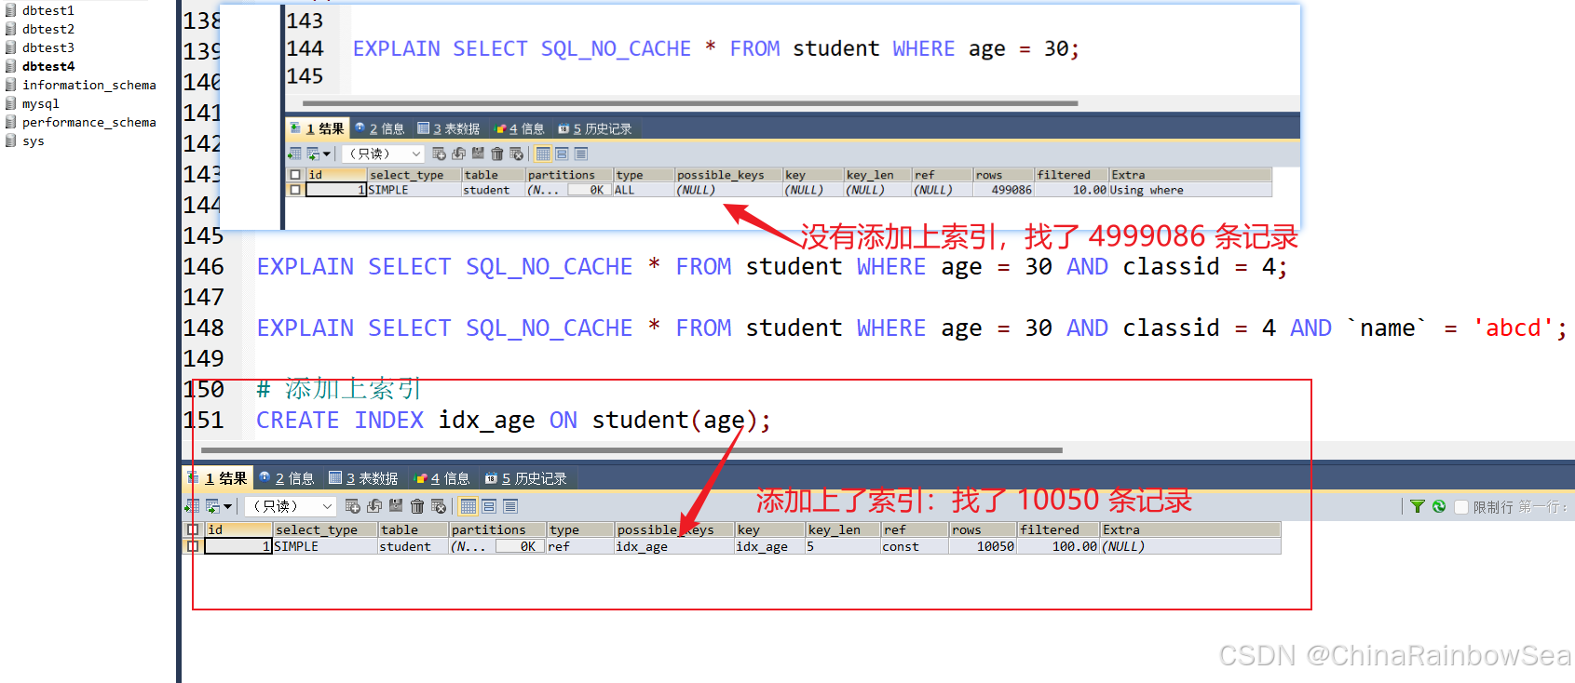Click Extra column header in lower results
Image resolution: width=1575 pixels, height=683 pixels.
click(1190, 529)
